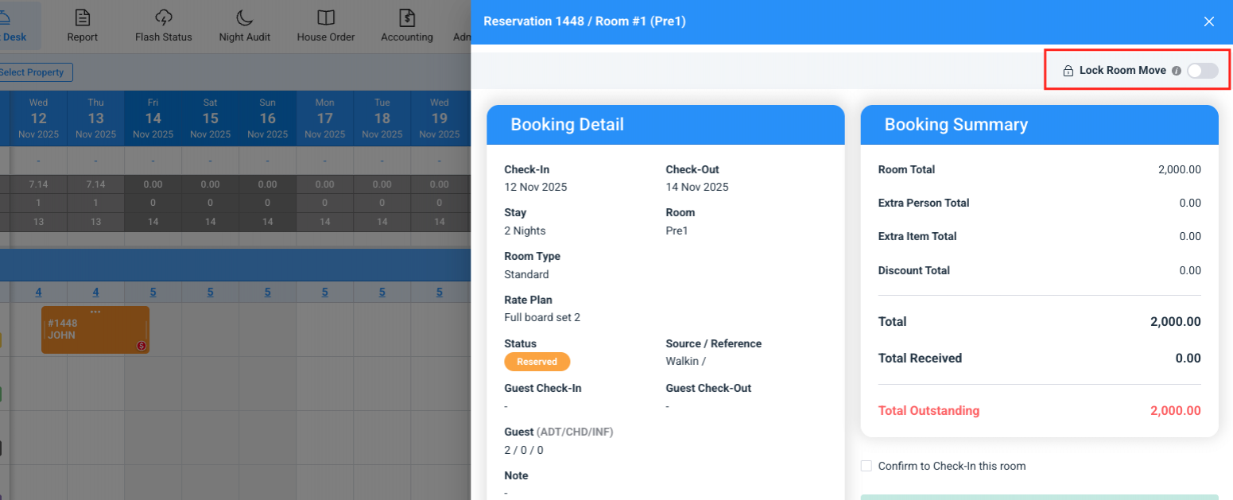Click availability link under Wed 12 Nov

38,292
